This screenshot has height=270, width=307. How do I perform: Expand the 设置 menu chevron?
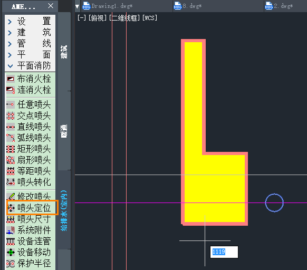(x=10, y=22)
